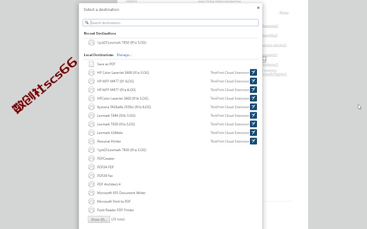Image resolution: width=367 pixels, height=229 pixels.
Task: Select Kyocera TASKalfa 2550ci printer
Action: coord(170,107)
